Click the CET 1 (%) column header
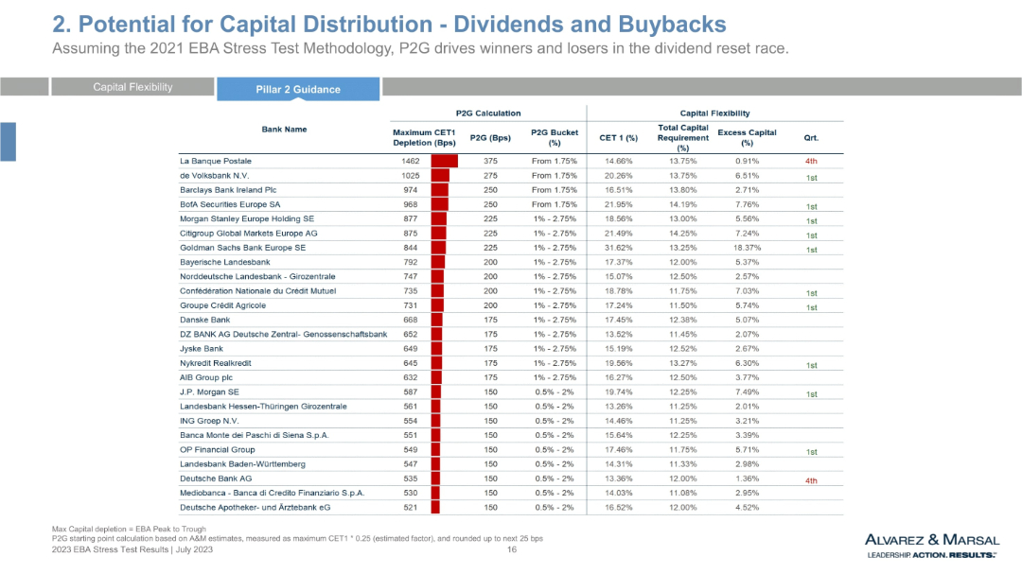 [x=619, y=137]
